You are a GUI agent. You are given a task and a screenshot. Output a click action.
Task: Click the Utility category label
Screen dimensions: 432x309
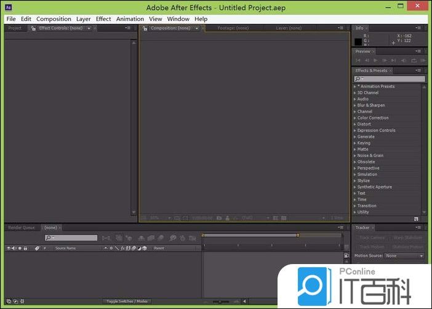pyautogui.click(x=363, y=212)
